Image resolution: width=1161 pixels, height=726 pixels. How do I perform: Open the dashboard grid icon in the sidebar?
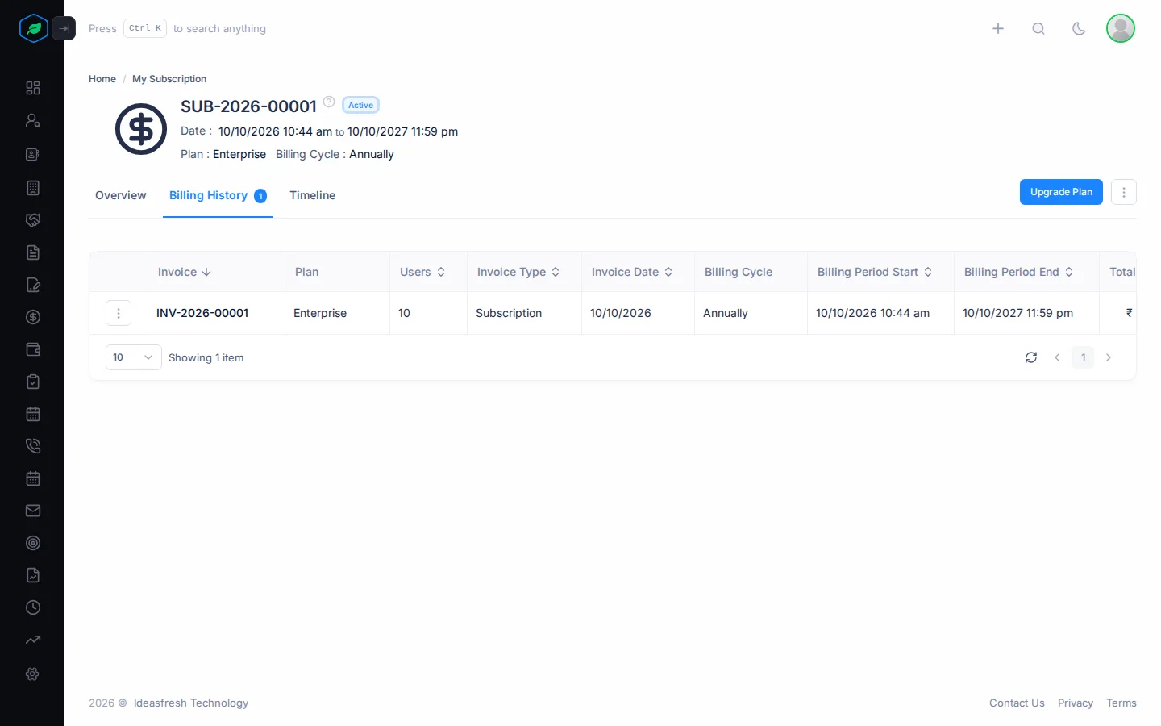tap(33, 88)
